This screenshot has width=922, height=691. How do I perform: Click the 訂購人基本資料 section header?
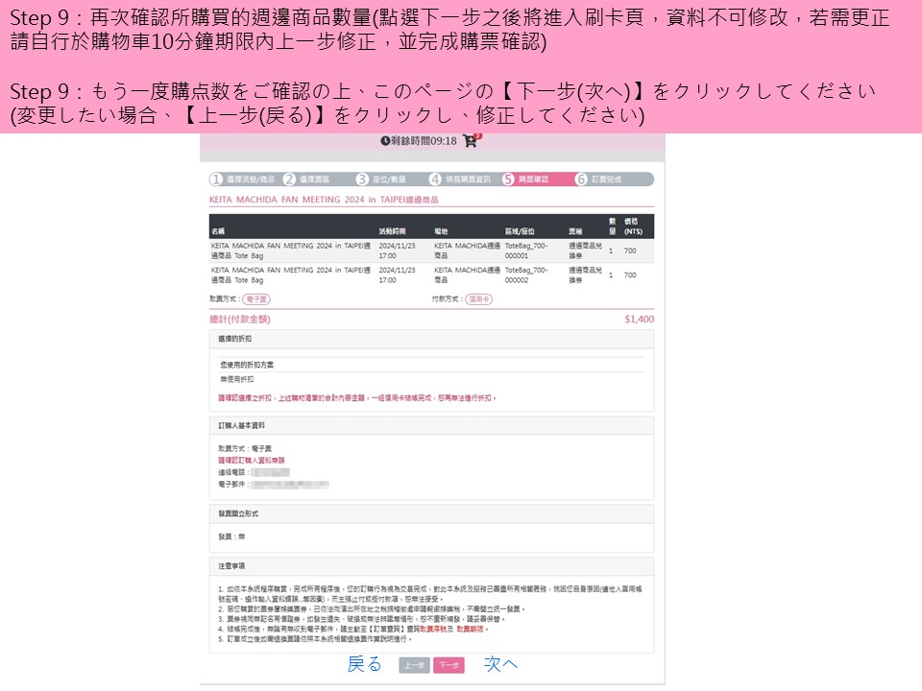coord(241,424)
